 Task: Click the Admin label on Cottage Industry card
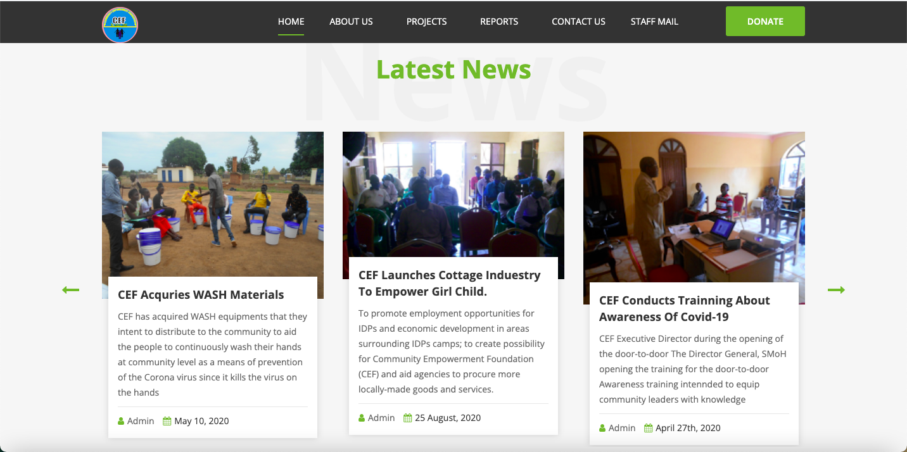[381, 418]
